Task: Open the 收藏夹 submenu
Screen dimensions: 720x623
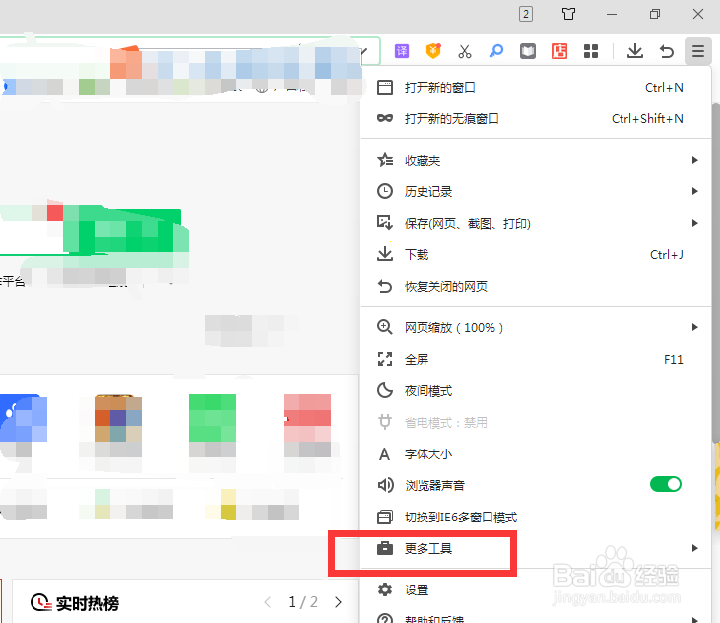Action: pos(536,160)
